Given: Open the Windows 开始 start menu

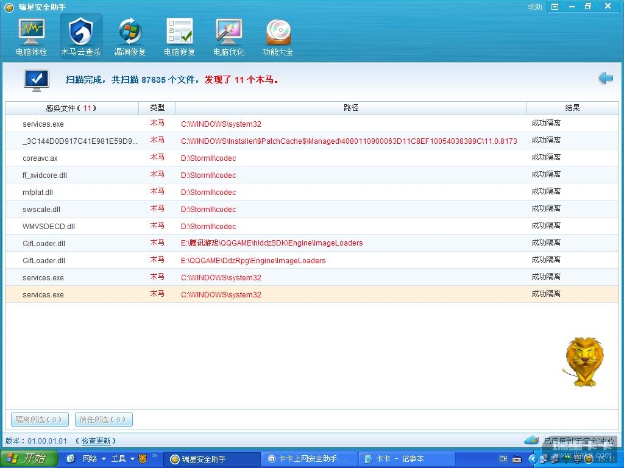Looking at the screenshot, I should point(29,458).
